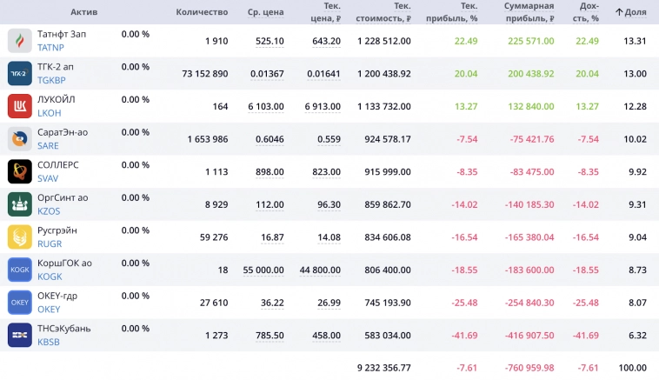This screenshot has height=380, width=659.
Task: Click the OKEY-гдр blue logo icon
Action: [20, 302]
